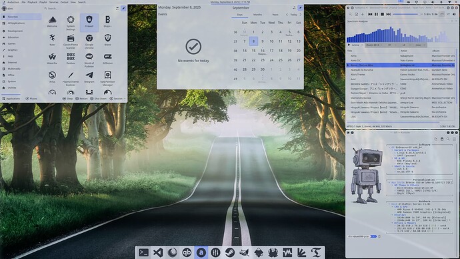460x259 pixels.
Task: Click the Sleep button in launcher
Action: (67, 99)
